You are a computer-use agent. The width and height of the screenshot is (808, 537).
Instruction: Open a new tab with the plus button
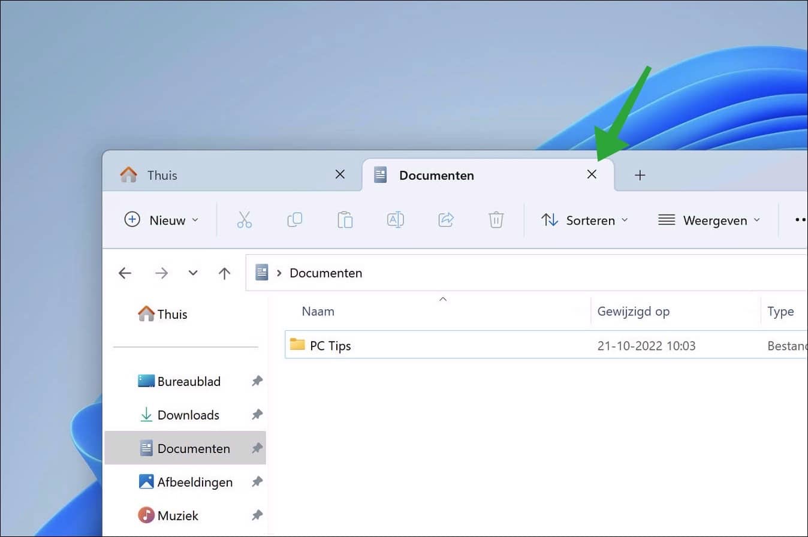[640, 175]
